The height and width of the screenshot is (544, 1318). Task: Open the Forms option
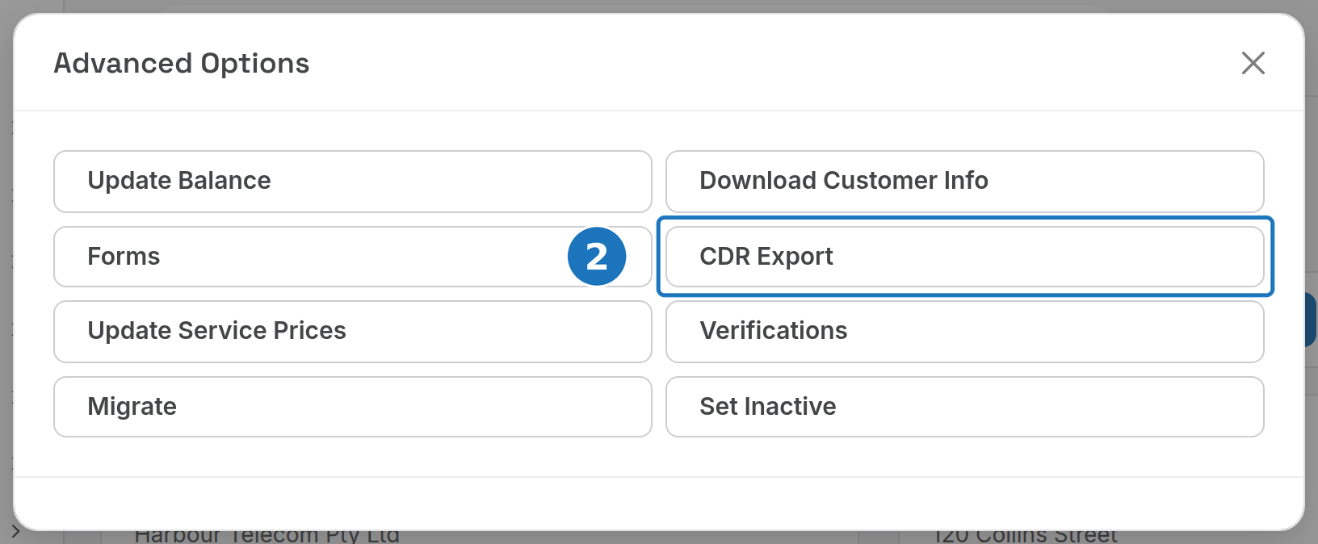click(353, 257)
